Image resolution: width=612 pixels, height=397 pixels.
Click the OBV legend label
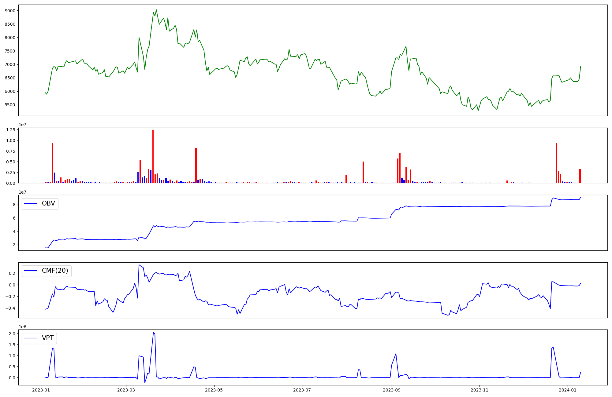click(48, 204)
